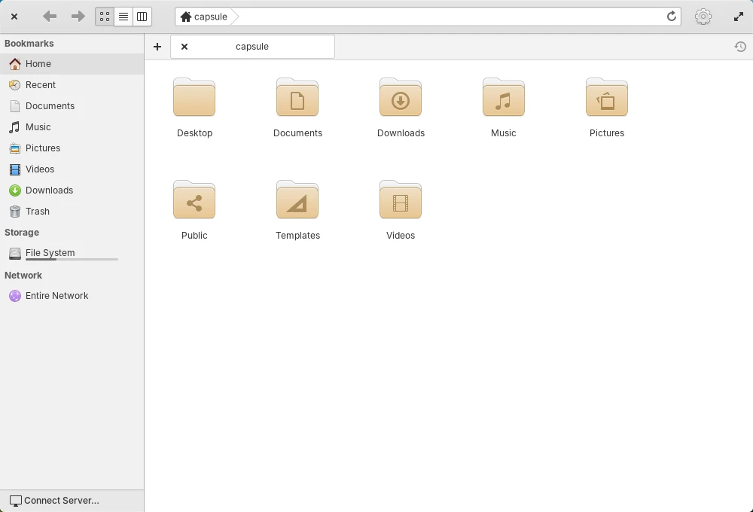Collapse the Storage section header
The width and height of the screenshot is (753, 512).
click(x=22, y=233)
